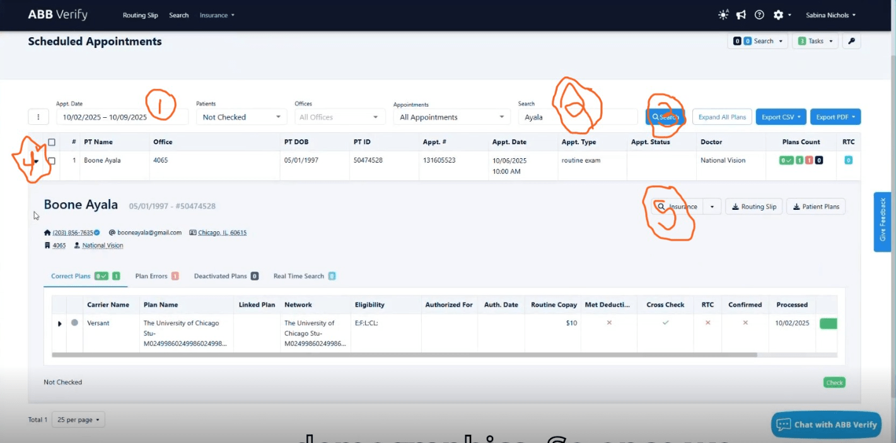The height and width of the screenshot is (443, 896).
Task: Click Expand All Plans button
Action: click(722, 117)
